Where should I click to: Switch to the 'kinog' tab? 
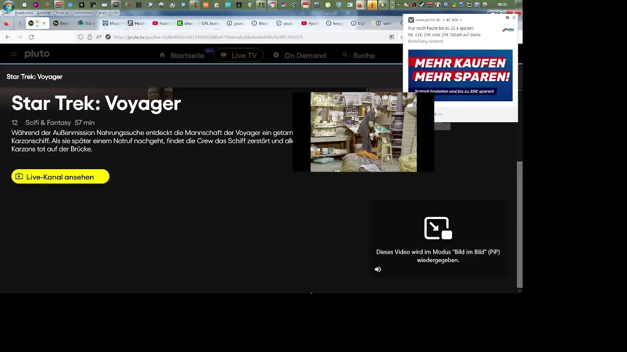pos(335,23)
